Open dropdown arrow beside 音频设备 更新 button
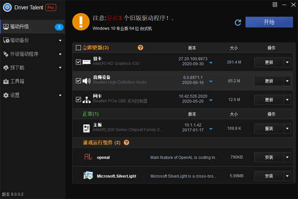The image size is (298, 199). click(x=287, y=81)
